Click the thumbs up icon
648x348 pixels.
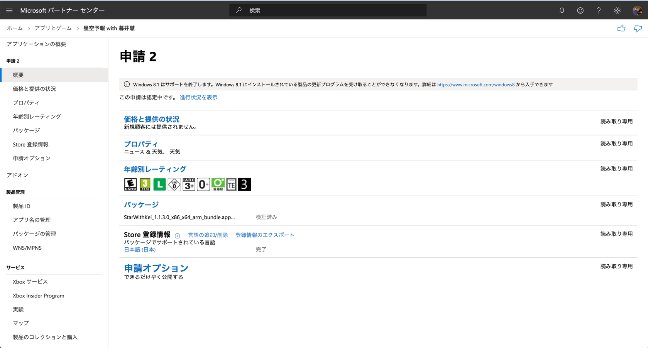pyautogui.click(x=621, y=28)
